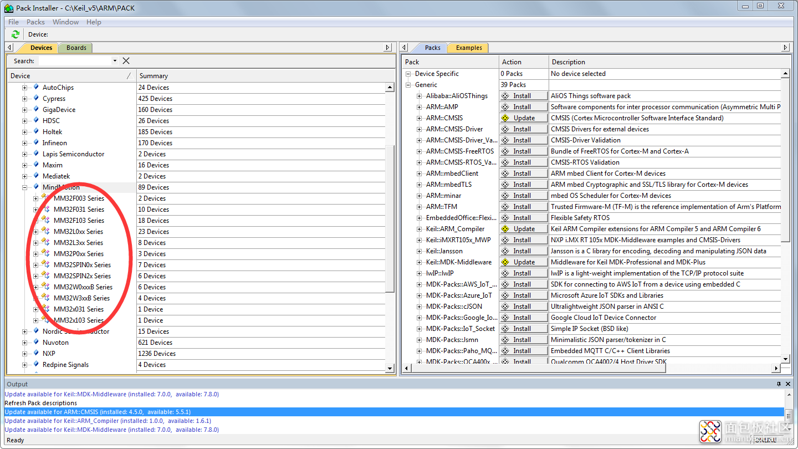Click the Output panel scroll down arrow

pos(788,430)
